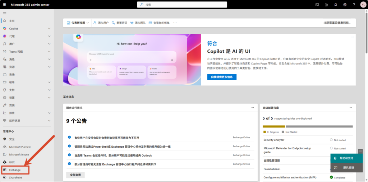Click the 全部查看 button
The width and height of the screenshot is (368, 182).
coord(75,175)
